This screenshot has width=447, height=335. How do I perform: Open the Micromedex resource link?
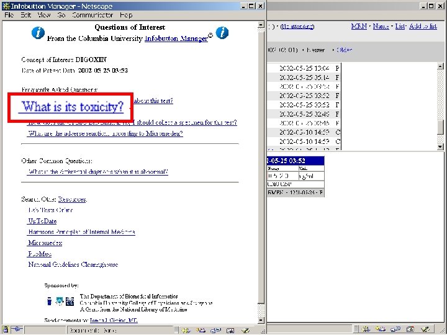click(x=45, y=243)
